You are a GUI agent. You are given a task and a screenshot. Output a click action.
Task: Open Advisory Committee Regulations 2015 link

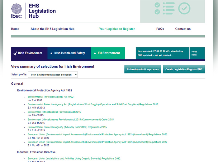click(67, 127)
